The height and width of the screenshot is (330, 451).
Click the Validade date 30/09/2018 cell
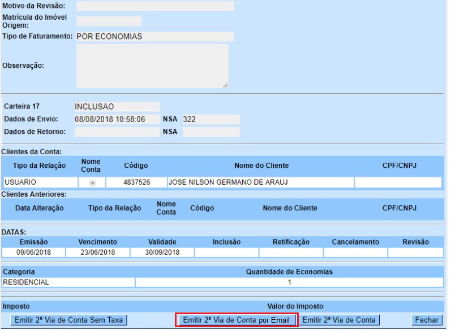coord(162,253)
